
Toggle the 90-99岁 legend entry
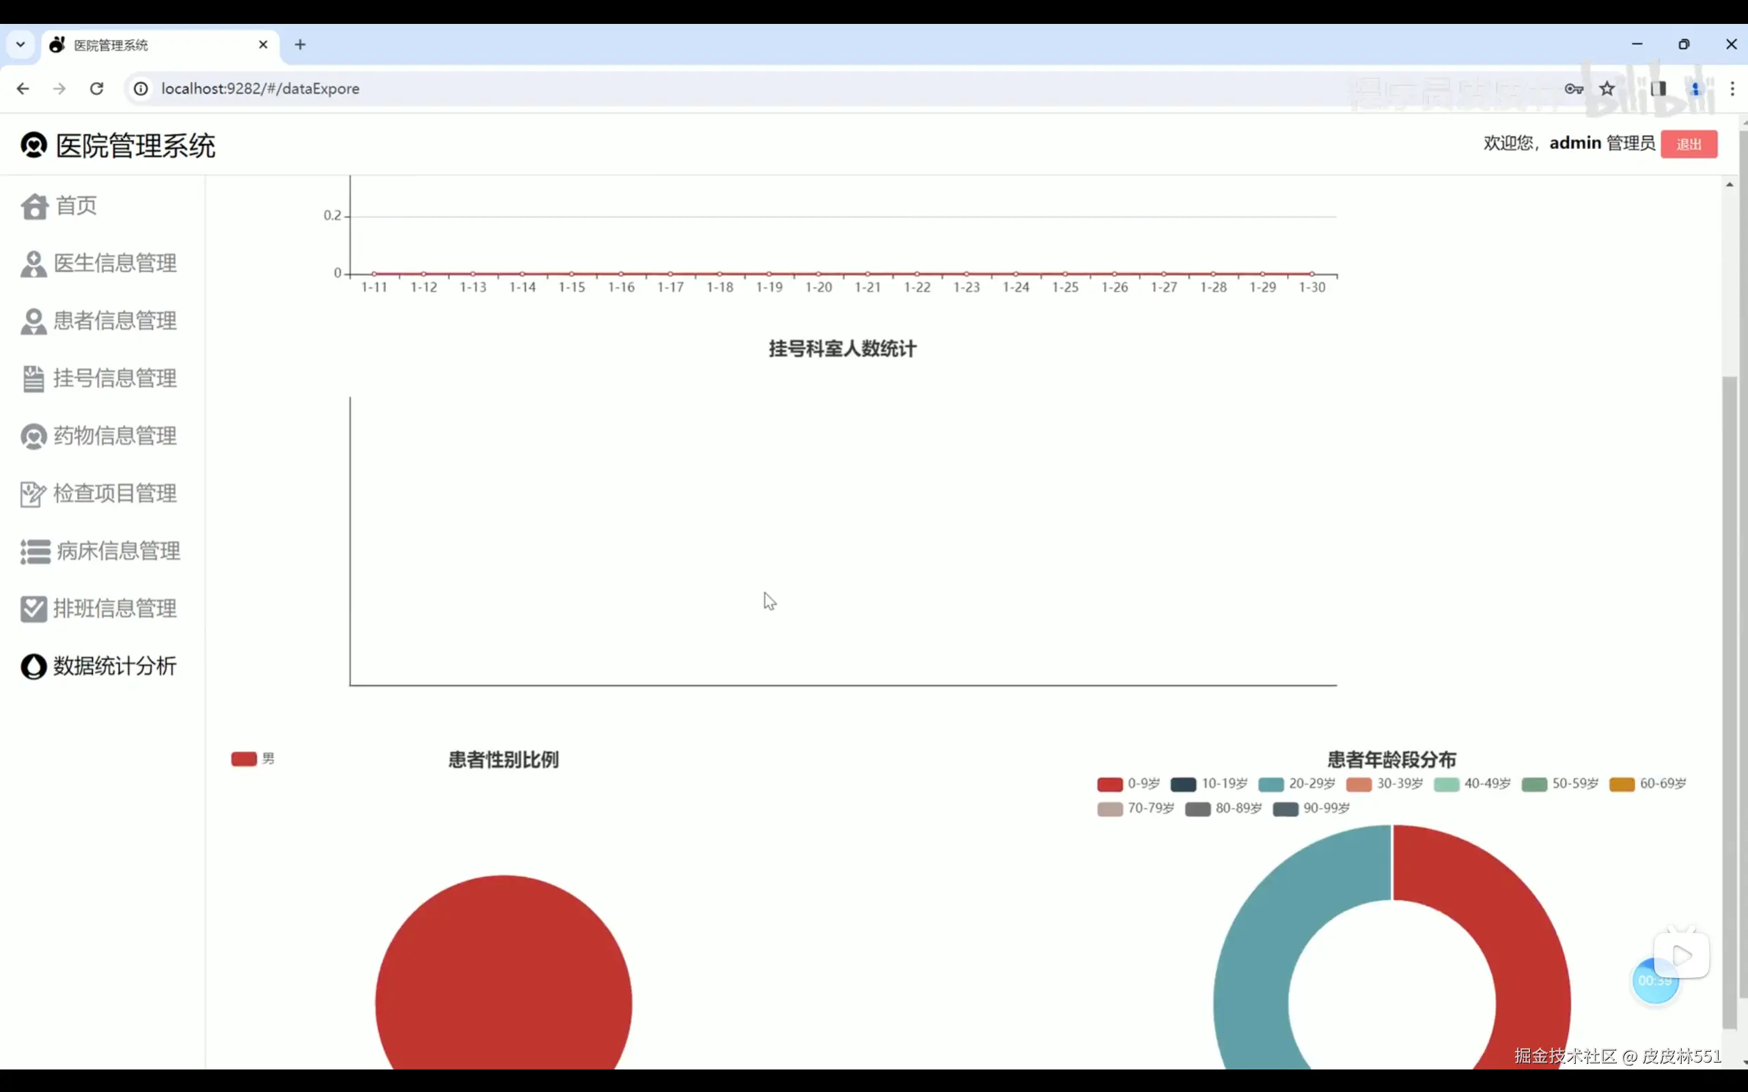[1311, 809]
